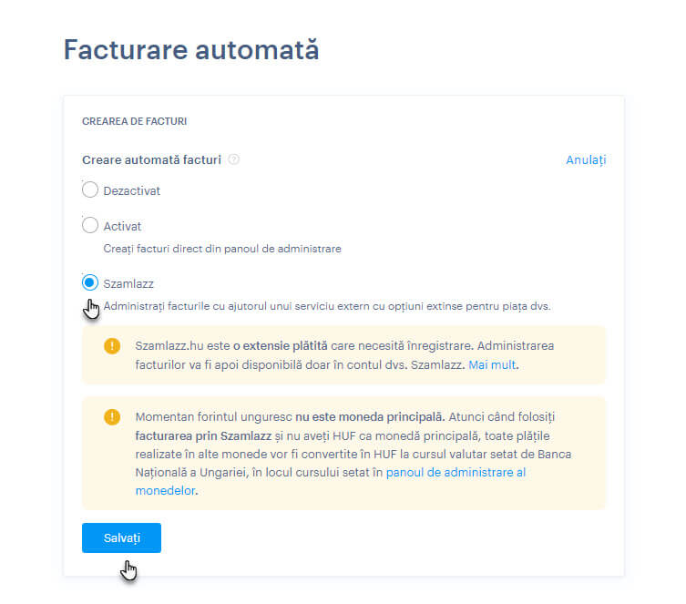The width and height of the screenshot is (686, 604).
Task: Click warning icon in Szamlazz.hu paid extension notice
Action: click(x=112, y=346)
